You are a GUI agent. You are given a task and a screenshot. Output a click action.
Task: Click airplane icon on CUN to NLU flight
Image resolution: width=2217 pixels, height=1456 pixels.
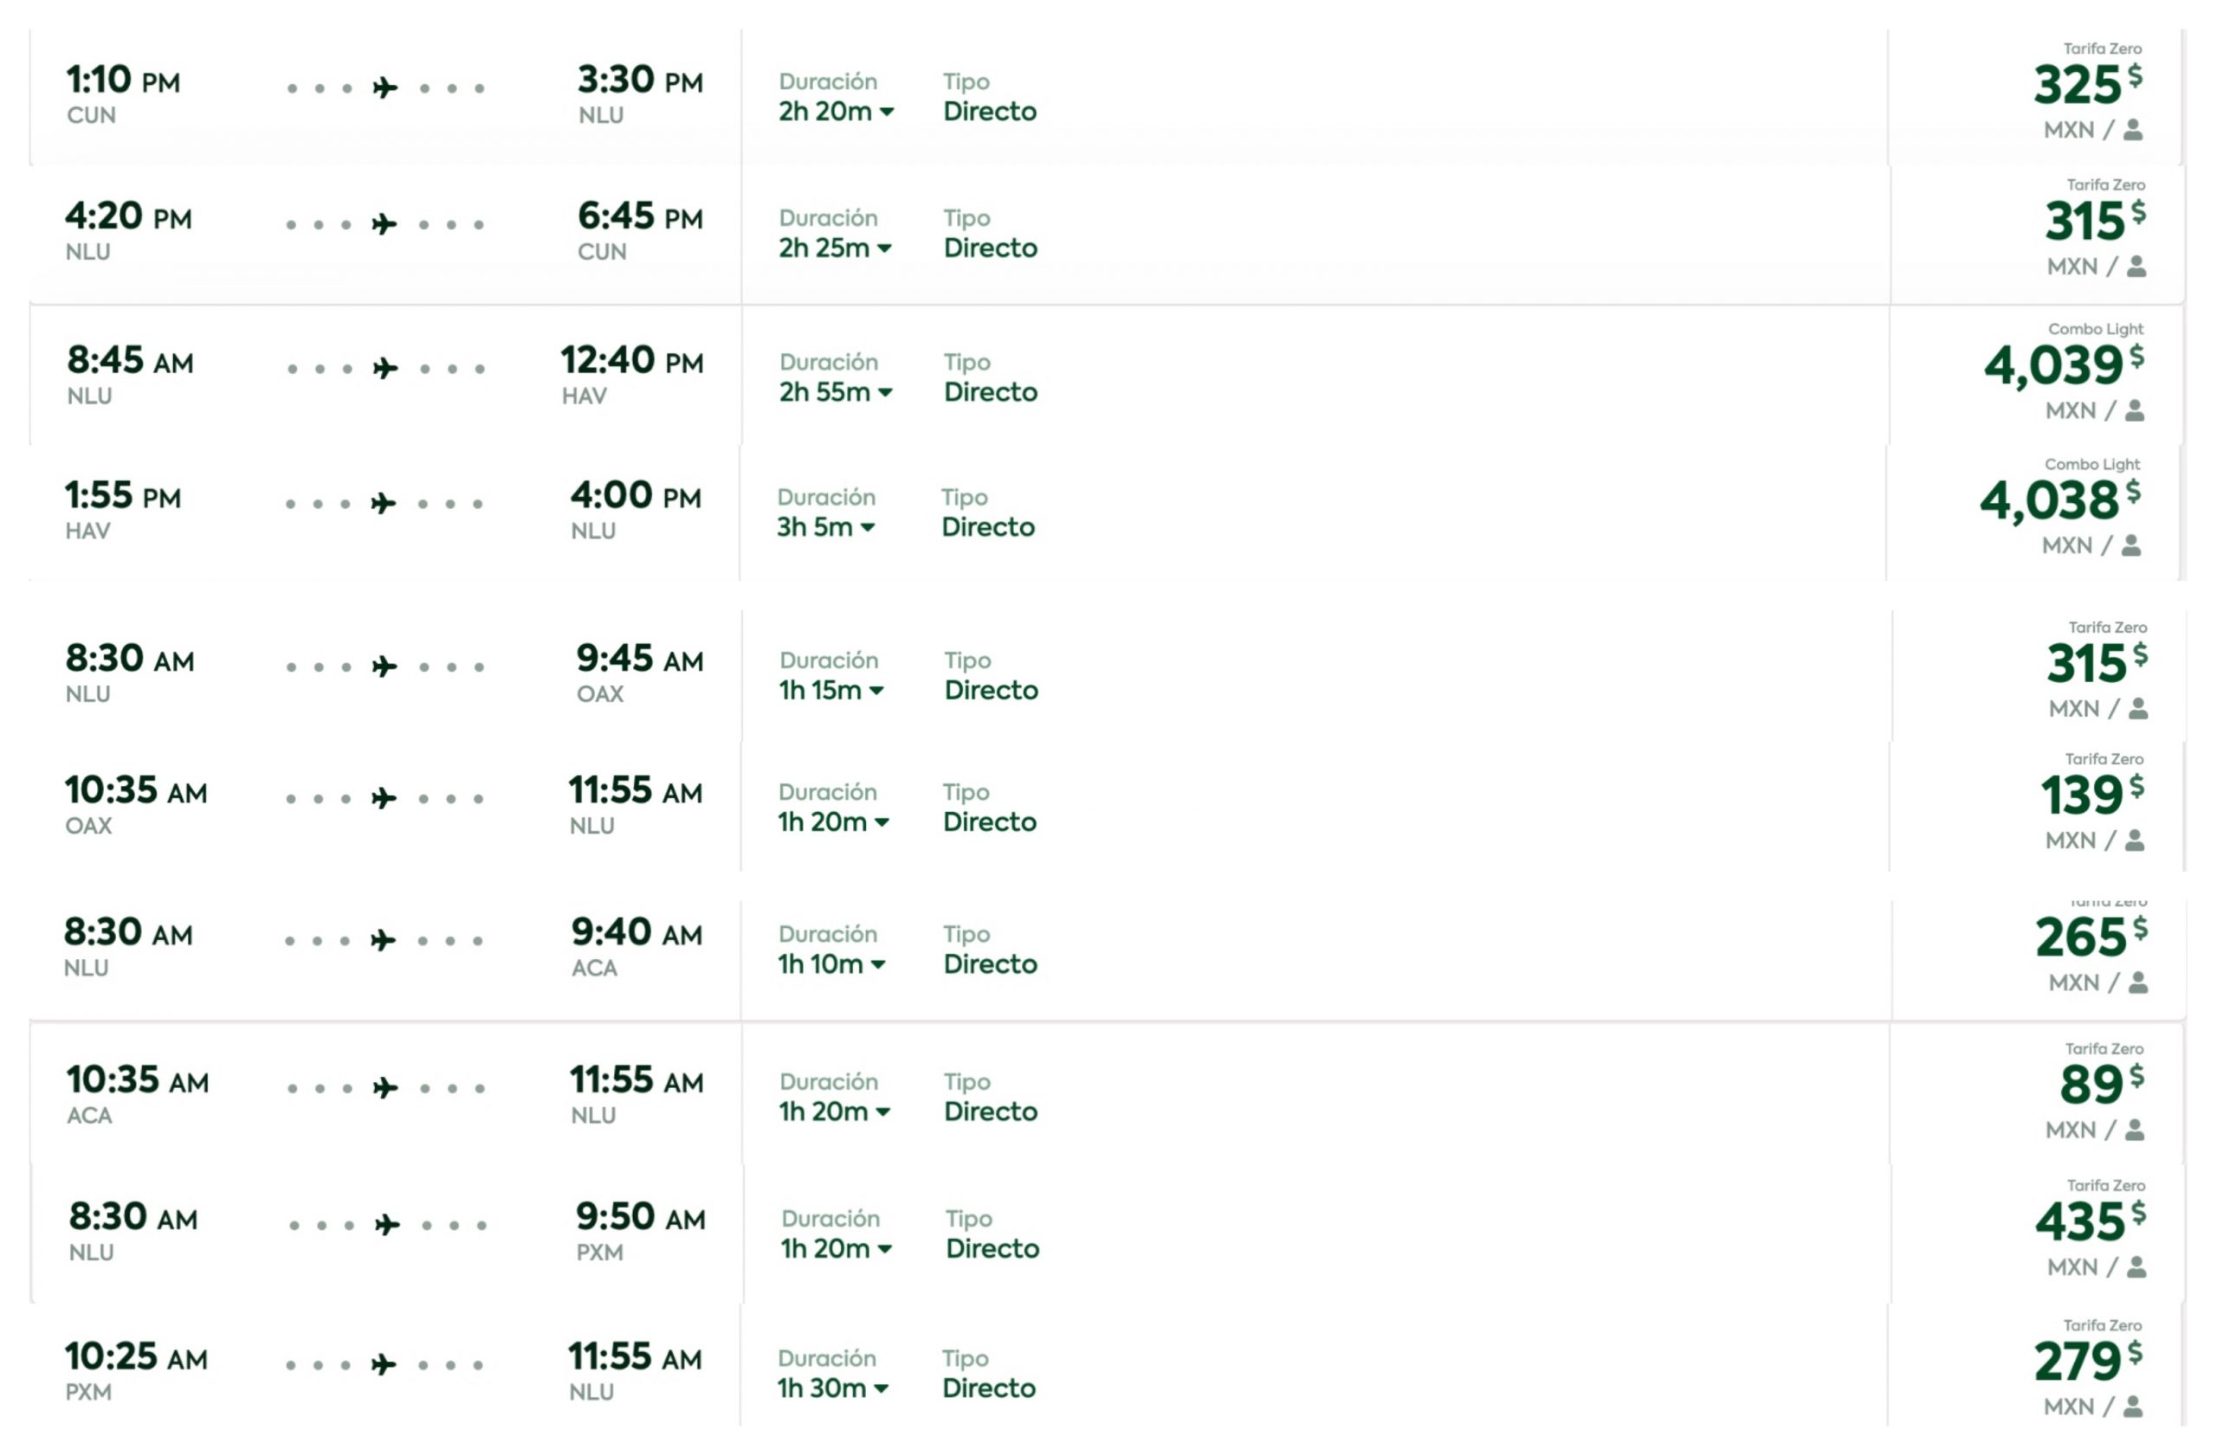pos(385,88)
